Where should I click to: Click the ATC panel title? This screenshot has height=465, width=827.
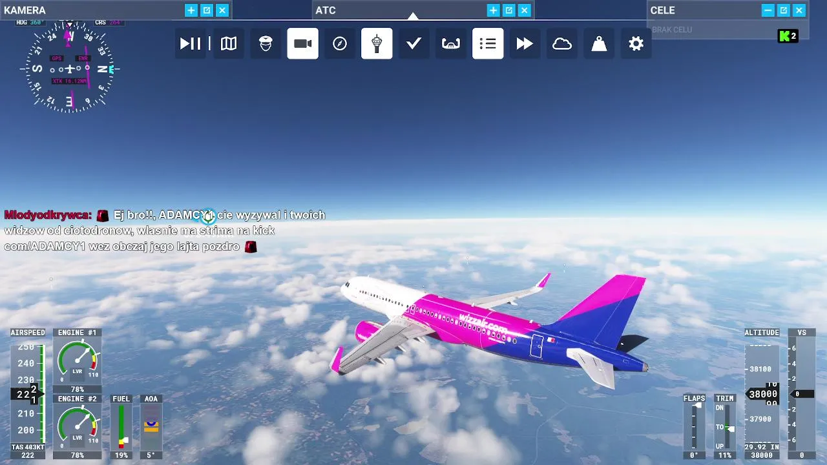coord(326,10)
